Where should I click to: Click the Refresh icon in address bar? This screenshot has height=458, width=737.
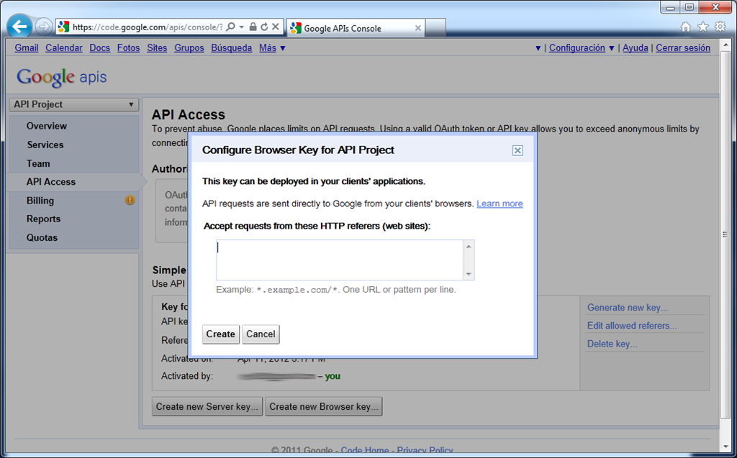click(x=264, y=27)
